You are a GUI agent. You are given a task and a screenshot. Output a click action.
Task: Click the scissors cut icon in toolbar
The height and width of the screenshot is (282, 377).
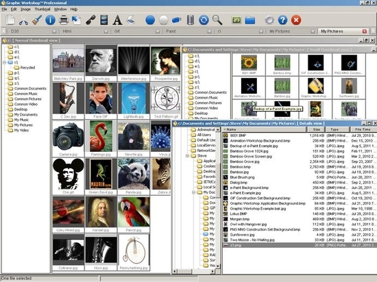point(23,20)
